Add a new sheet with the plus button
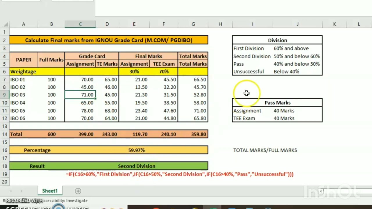The image size is (372, 209). coord(78,191)
